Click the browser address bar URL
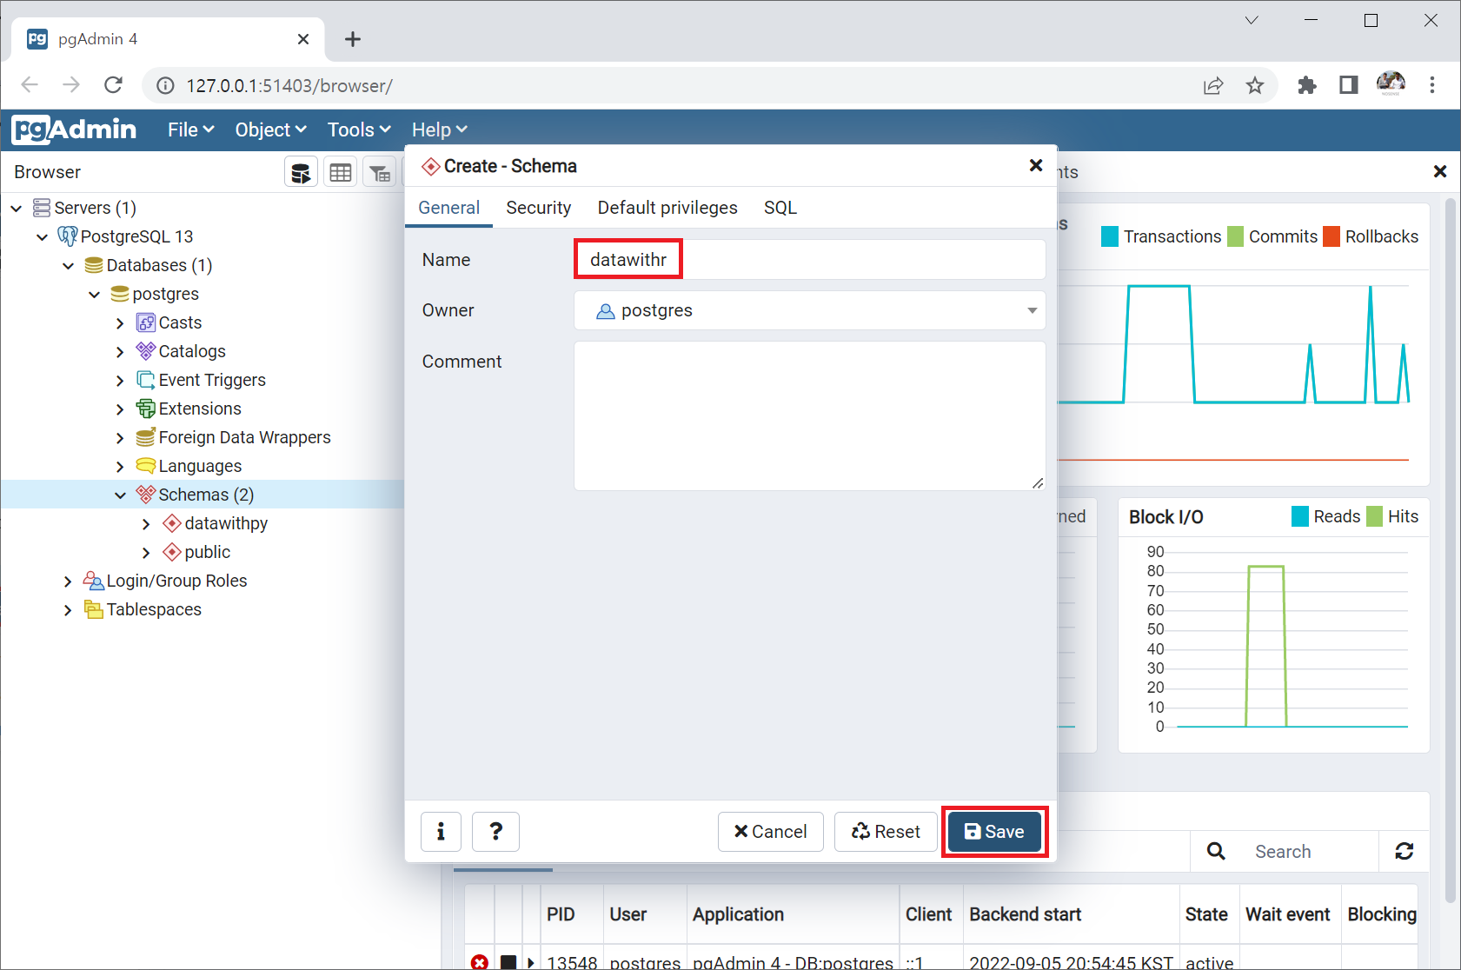1461x970 pixels. click(x=289, y=85)
